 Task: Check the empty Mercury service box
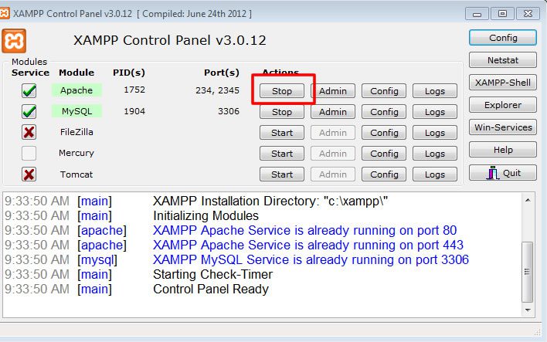click(29, 154)
